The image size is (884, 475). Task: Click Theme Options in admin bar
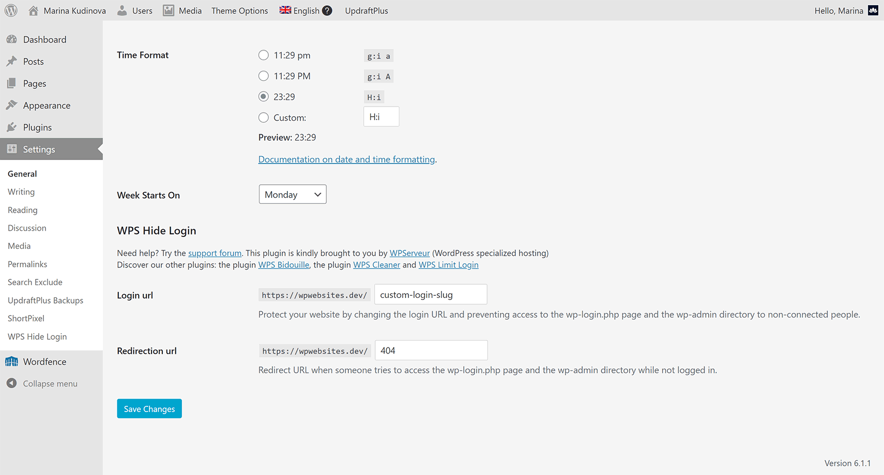(x=240, y=10)
